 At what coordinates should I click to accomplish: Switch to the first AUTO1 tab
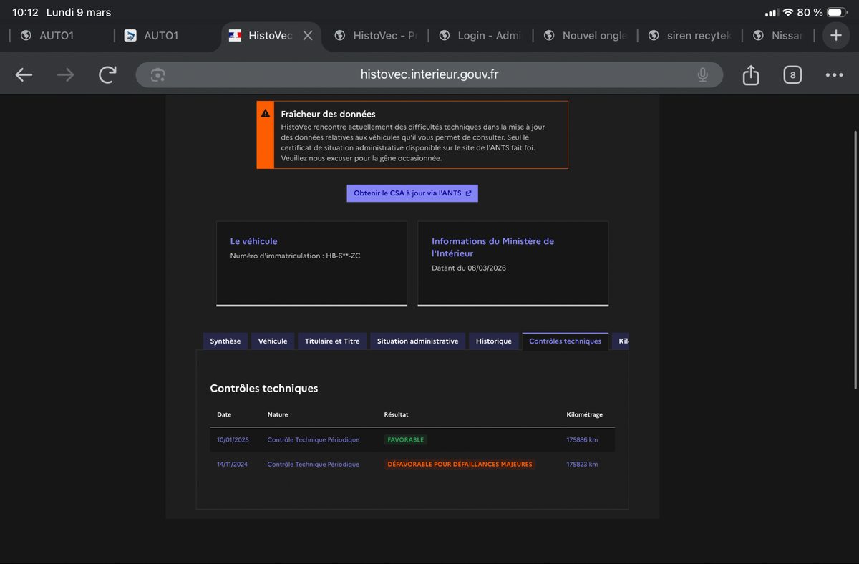click(x=59, y=35)
